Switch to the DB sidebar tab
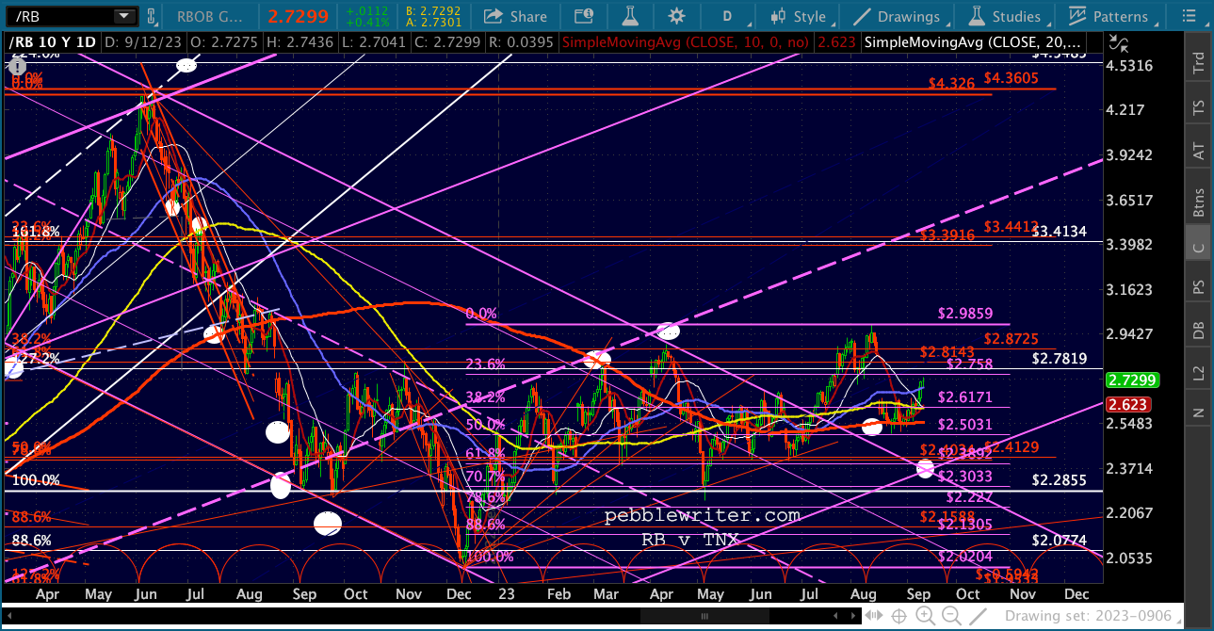Viewport: 1214px width, 631px height. pos(1199,331)
